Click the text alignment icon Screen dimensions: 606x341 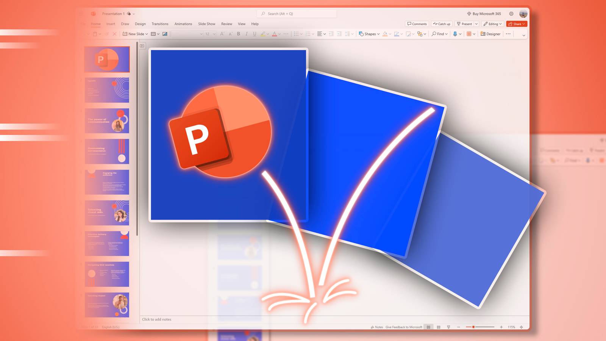319,34
